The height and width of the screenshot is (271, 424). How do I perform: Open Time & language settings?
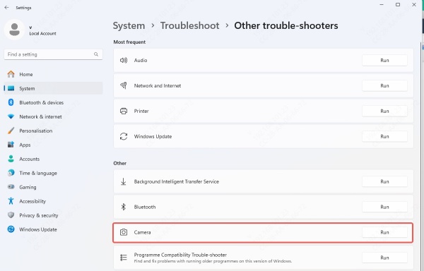pyautogui.click(x=53, y=173)
